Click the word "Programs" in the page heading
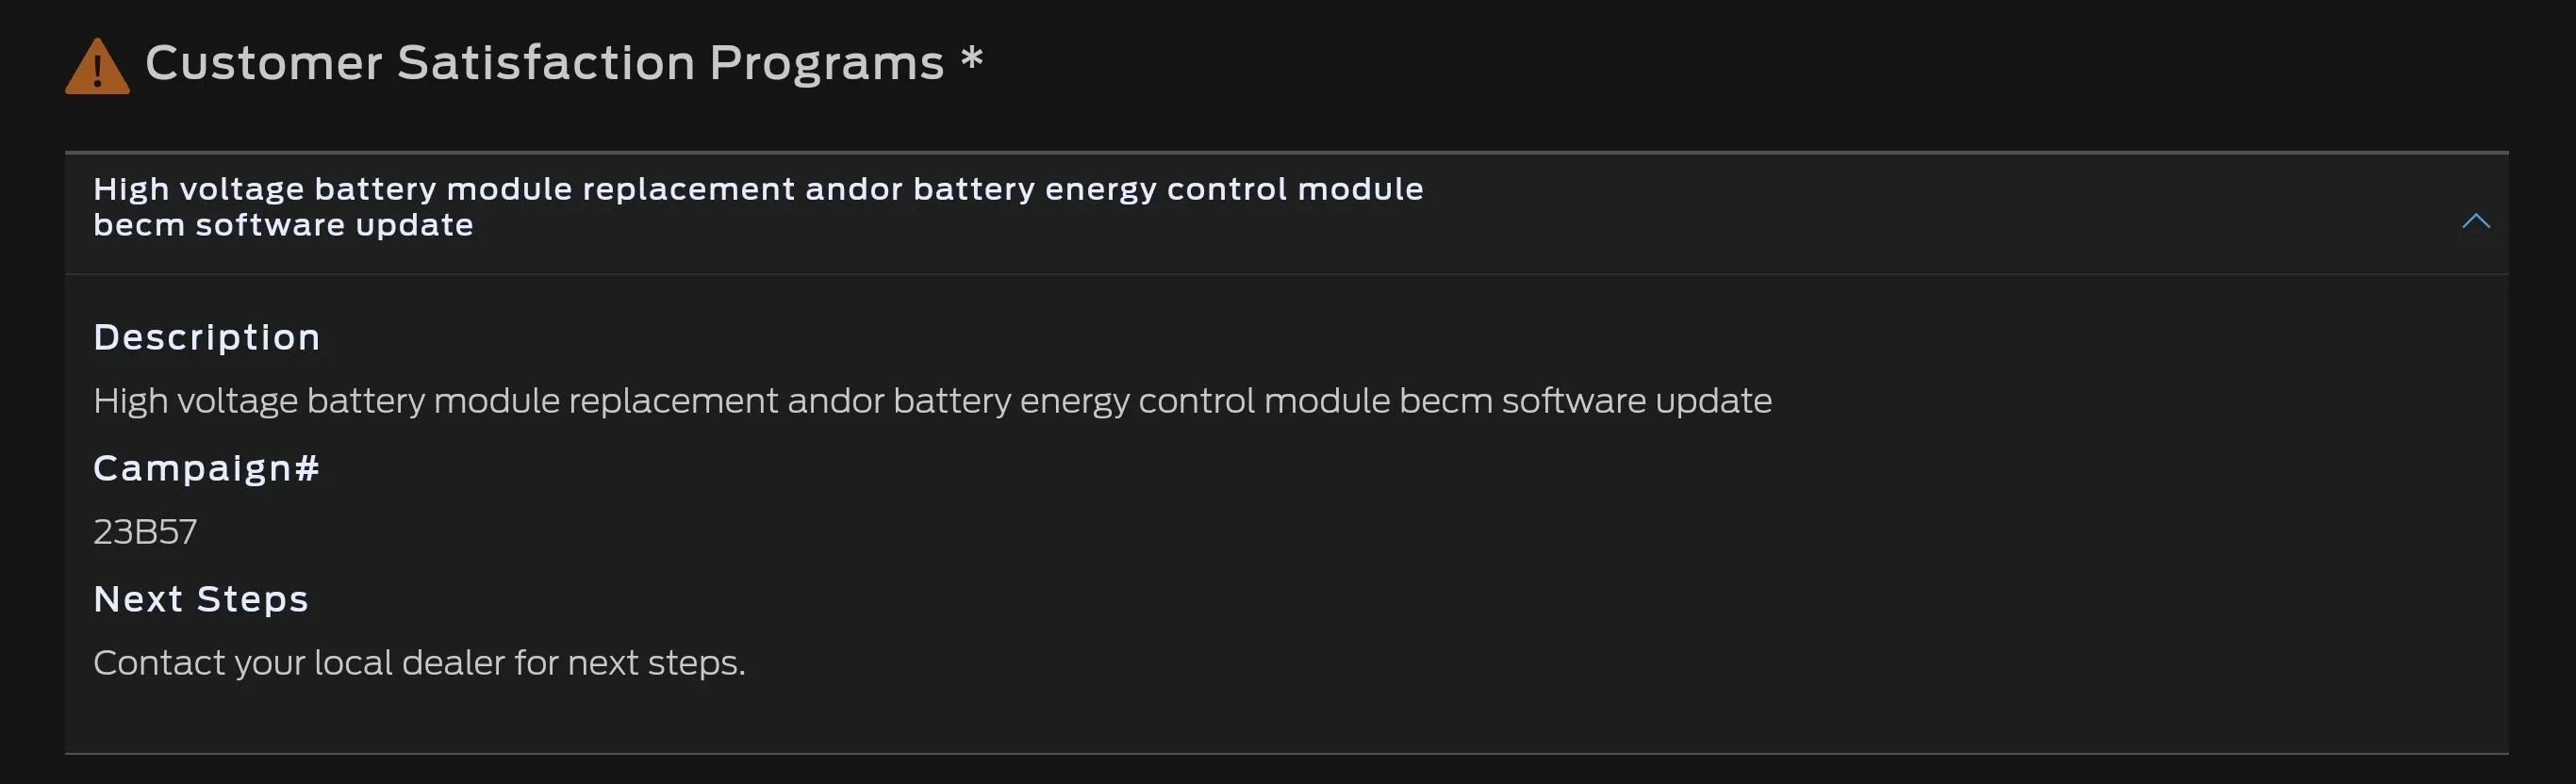The height and width of the screenshot is (784, 2576). click(826, 63)
